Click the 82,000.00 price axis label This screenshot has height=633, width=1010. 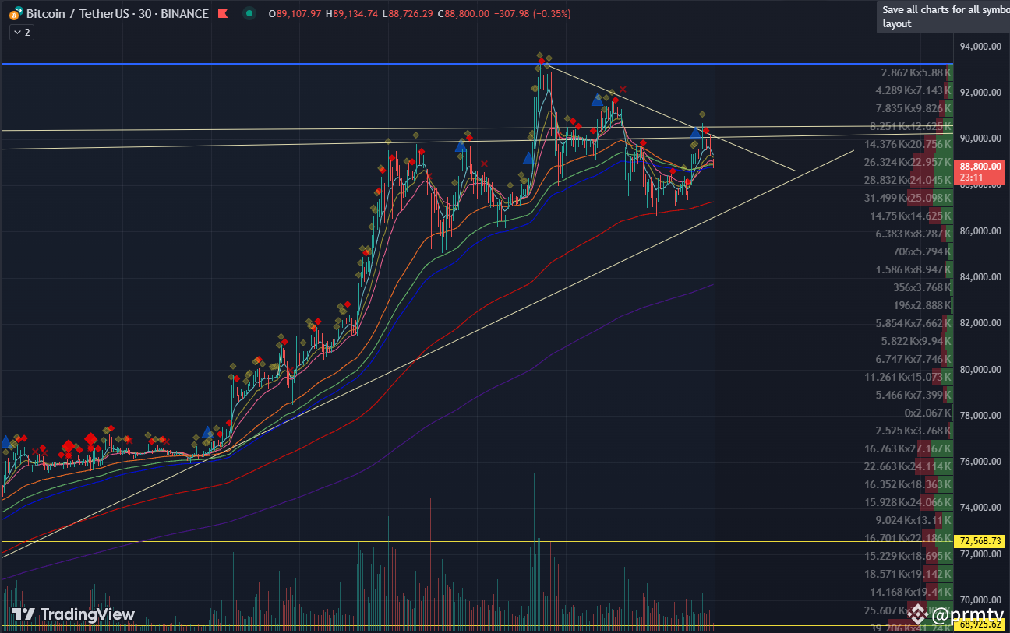[980, 323]
